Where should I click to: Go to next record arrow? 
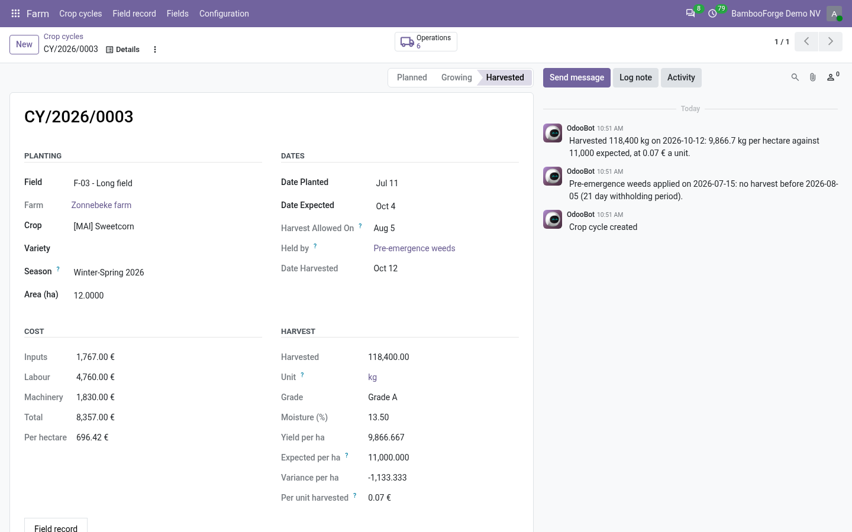[x=831, y=42]
